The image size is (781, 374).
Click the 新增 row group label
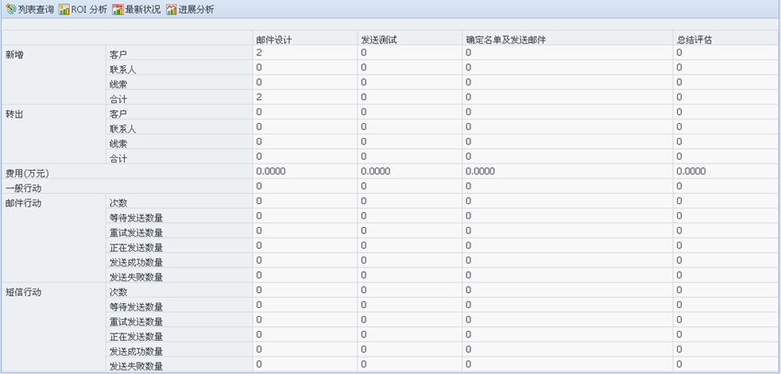[15, 55]
